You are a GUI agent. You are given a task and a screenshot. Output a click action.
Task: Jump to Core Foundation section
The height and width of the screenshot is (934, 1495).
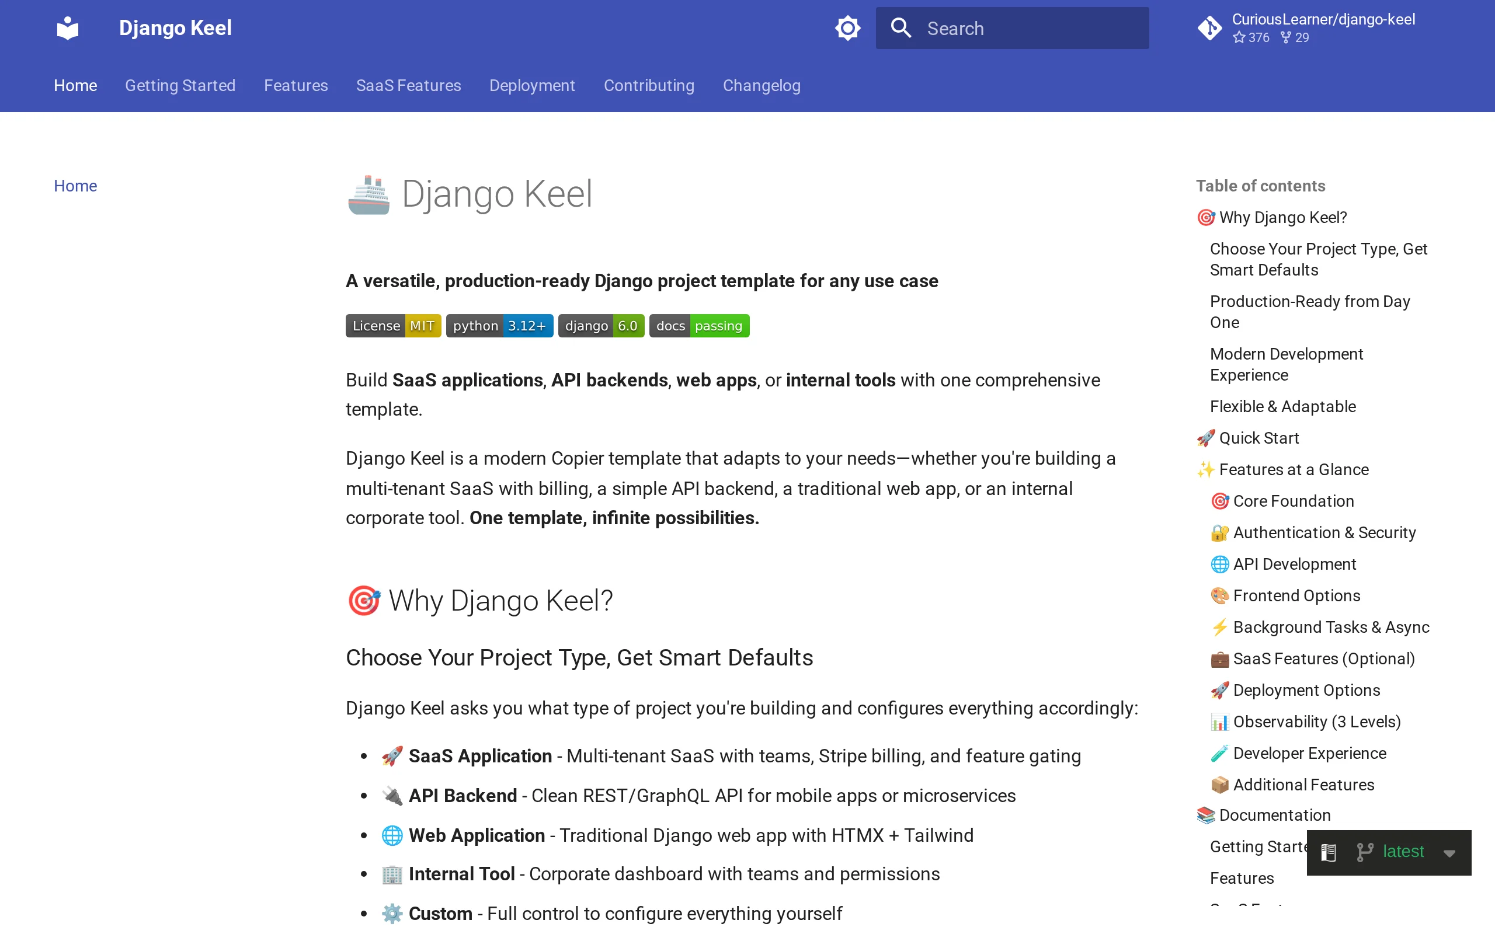[x=1282, y=501]
